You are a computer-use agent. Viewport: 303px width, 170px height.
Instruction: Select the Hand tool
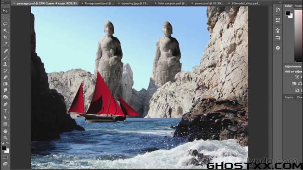pyautogui.click(x=6, y=131)
